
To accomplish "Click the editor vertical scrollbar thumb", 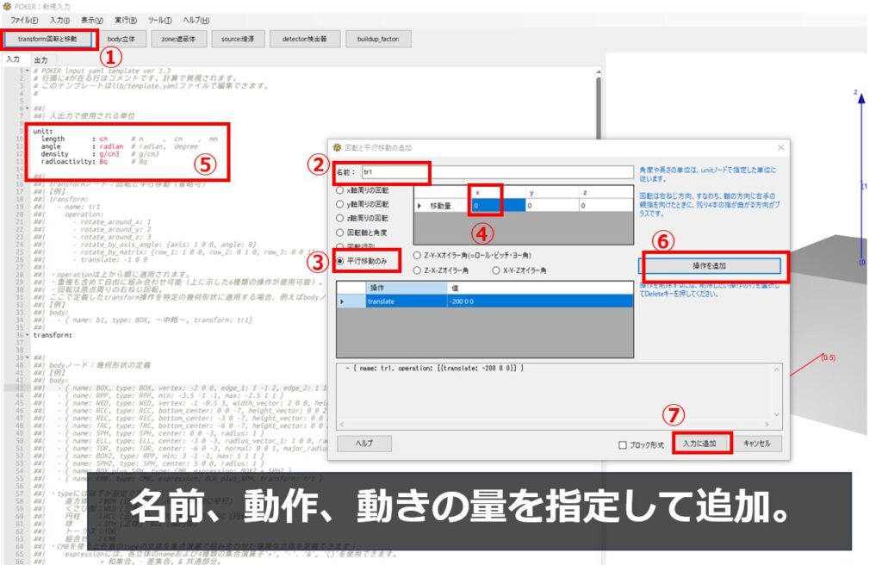I will 598,109.
